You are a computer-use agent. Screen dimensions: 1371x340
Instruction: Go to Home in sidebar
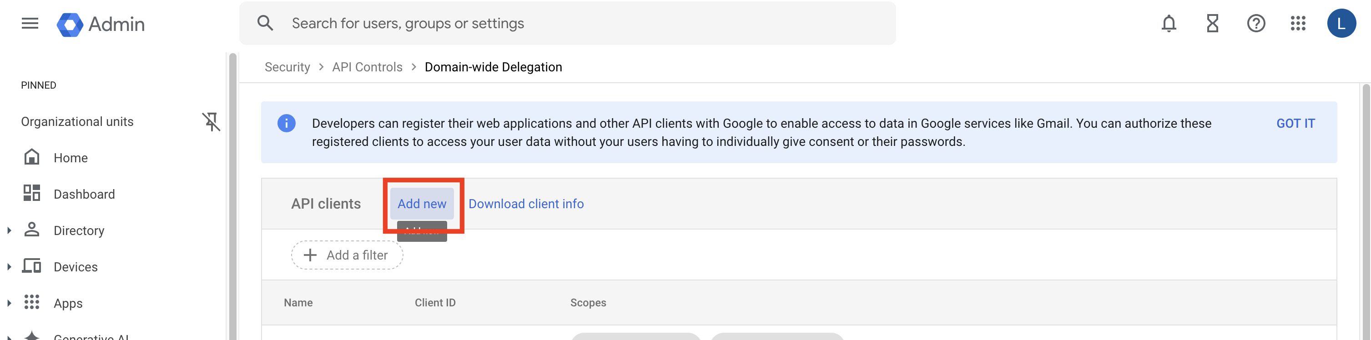click(x=70, y=158)
